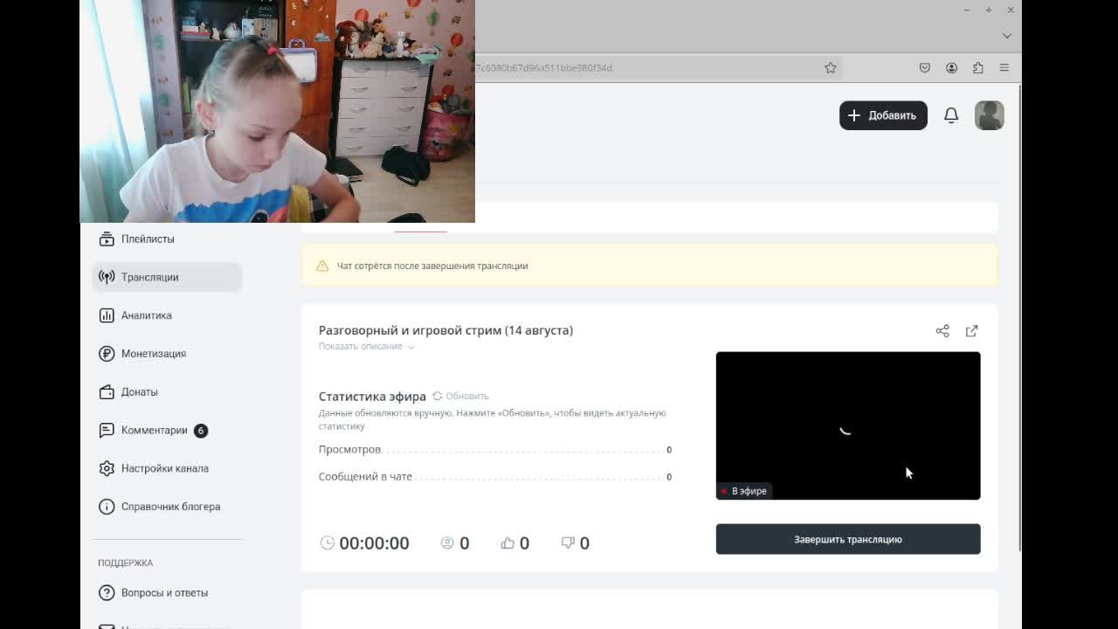The image size is (1118, 629).
Task: Open Комментарии section
Action: click(x=166, y=431)
